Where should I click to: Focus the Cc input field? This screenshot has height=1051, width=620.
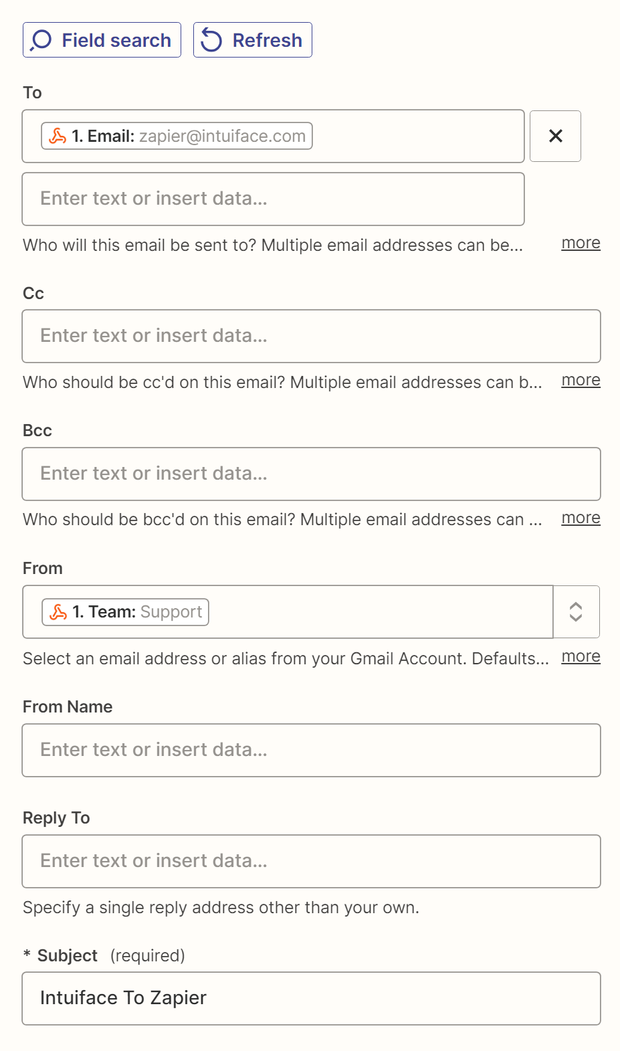tap(311, 337)
